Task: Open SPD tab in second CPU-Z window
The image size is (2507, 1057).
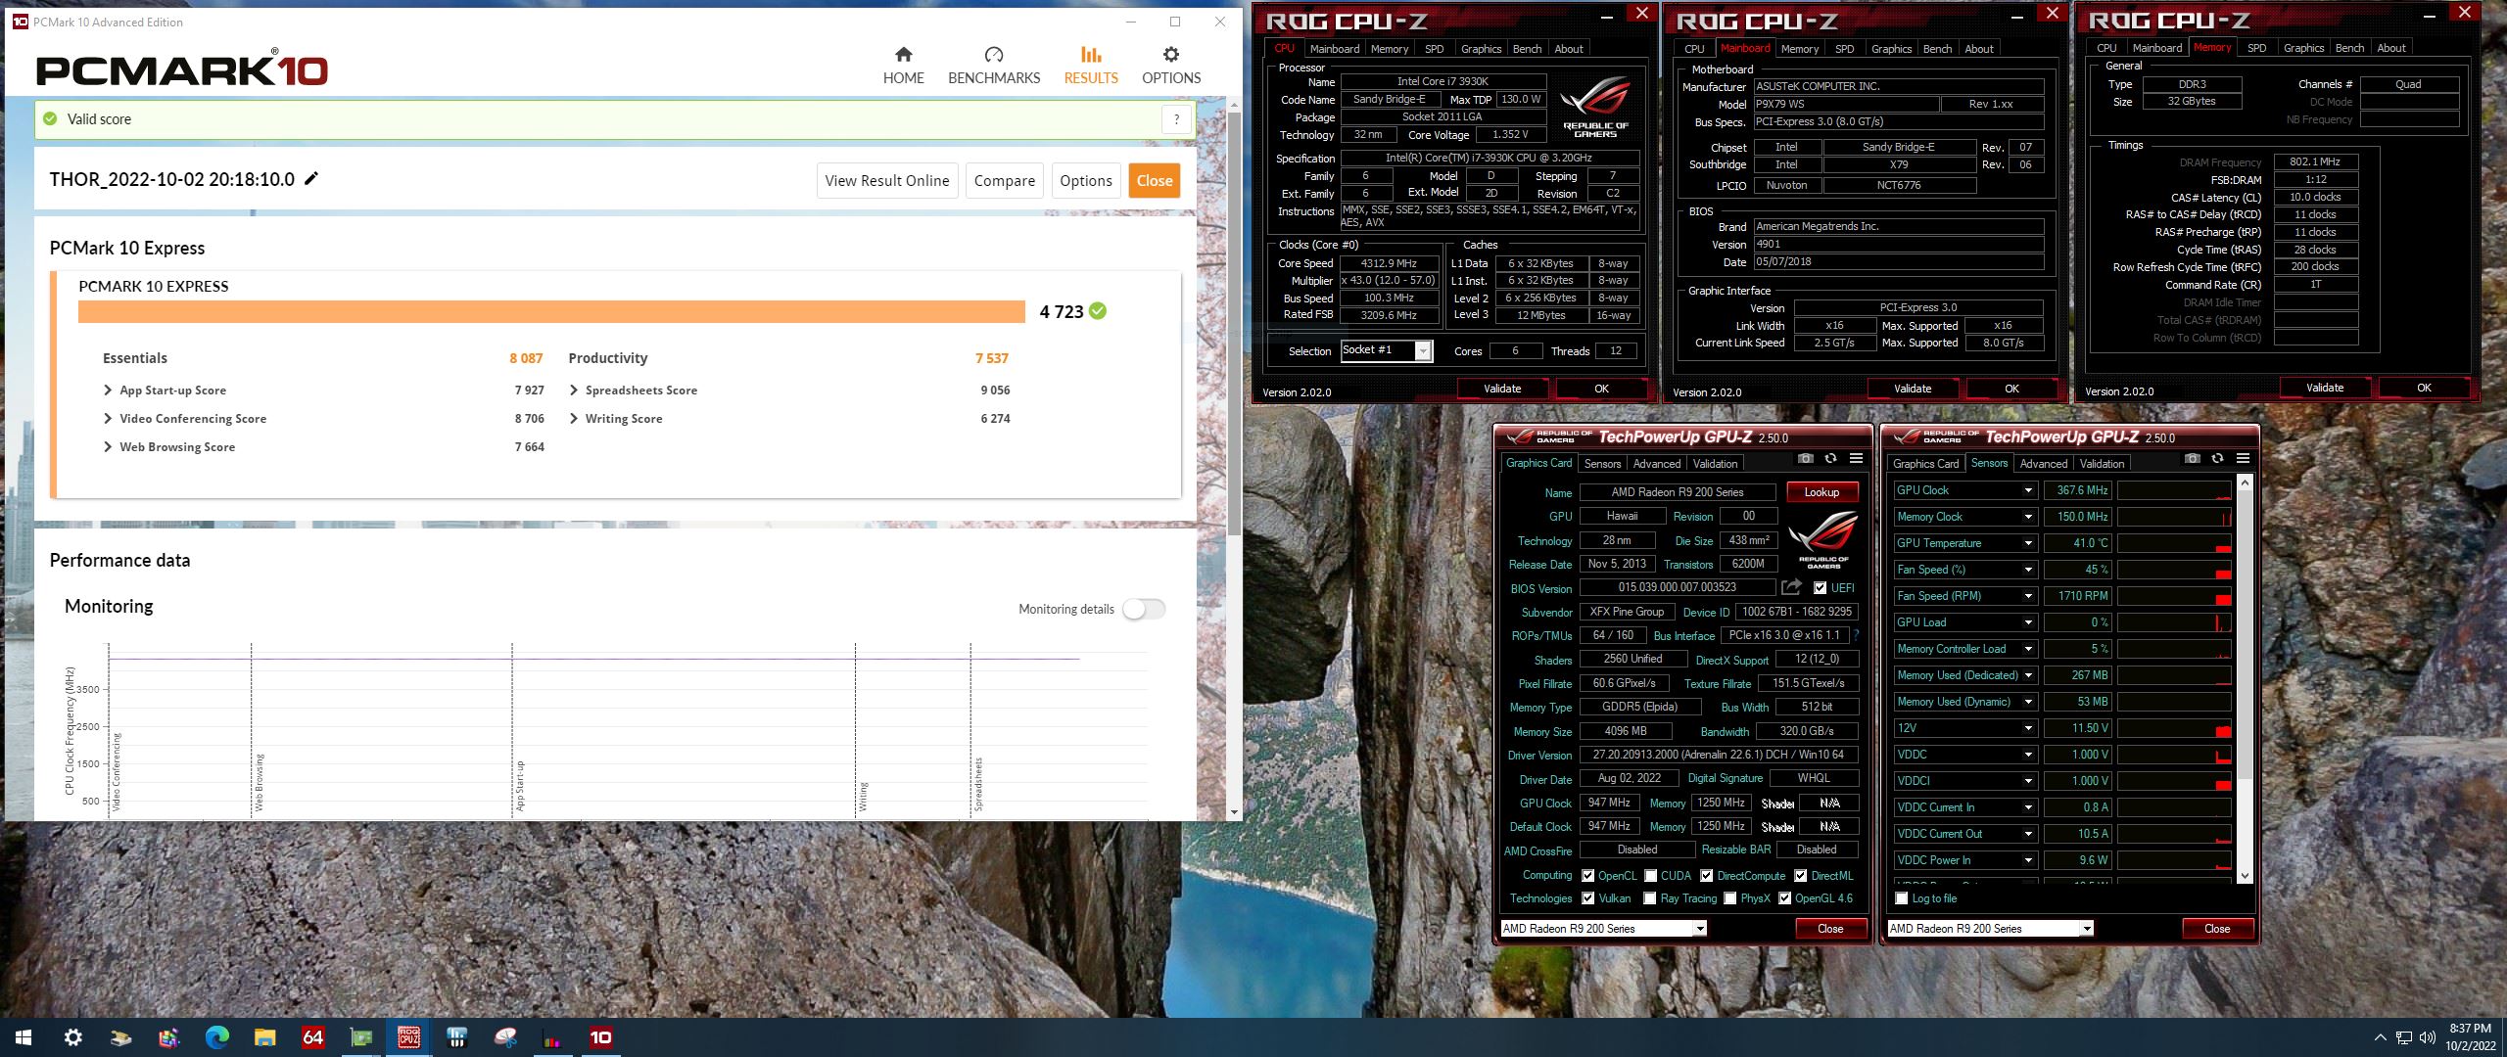Action: [x=1845, y=49]
